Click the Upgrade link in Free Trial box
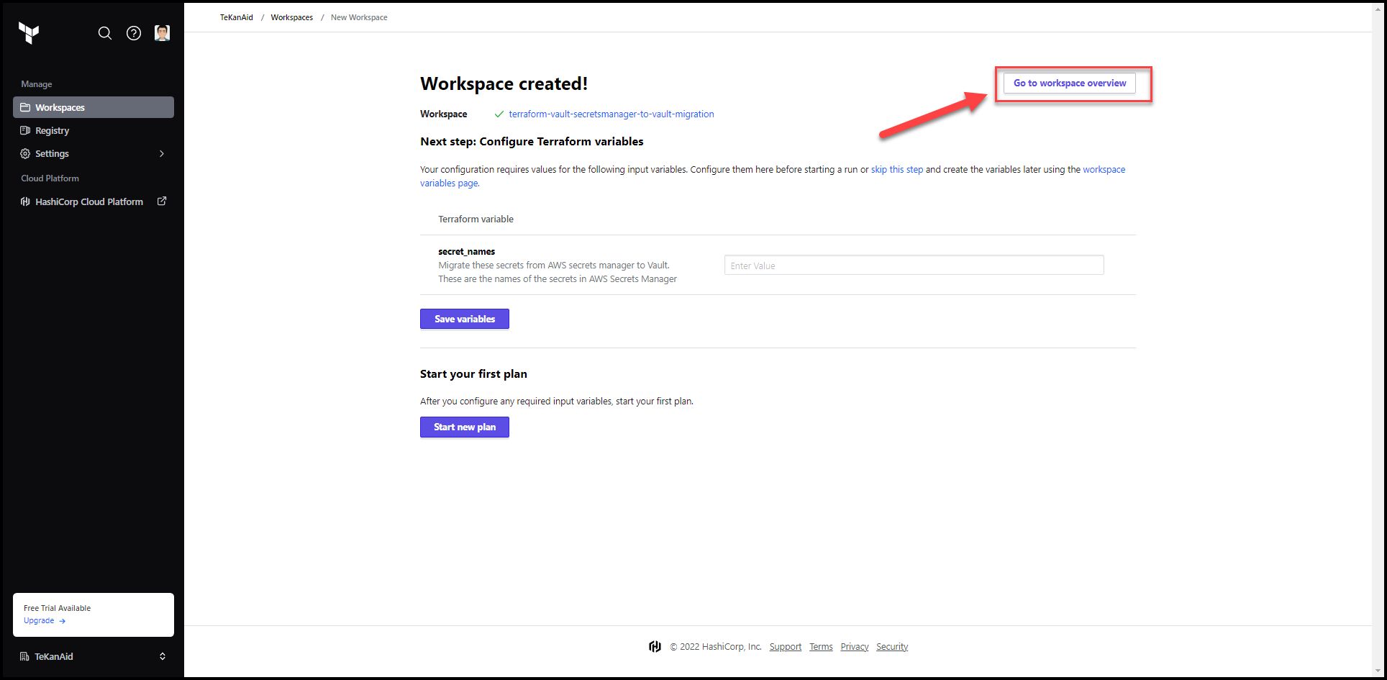This screenshot has width=1387, height=680. [x=39, y=620]
